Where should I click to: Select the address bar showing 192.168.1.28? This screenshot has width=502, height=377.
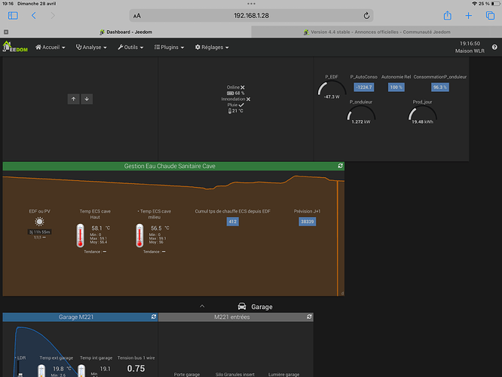(x=251, y=15)
